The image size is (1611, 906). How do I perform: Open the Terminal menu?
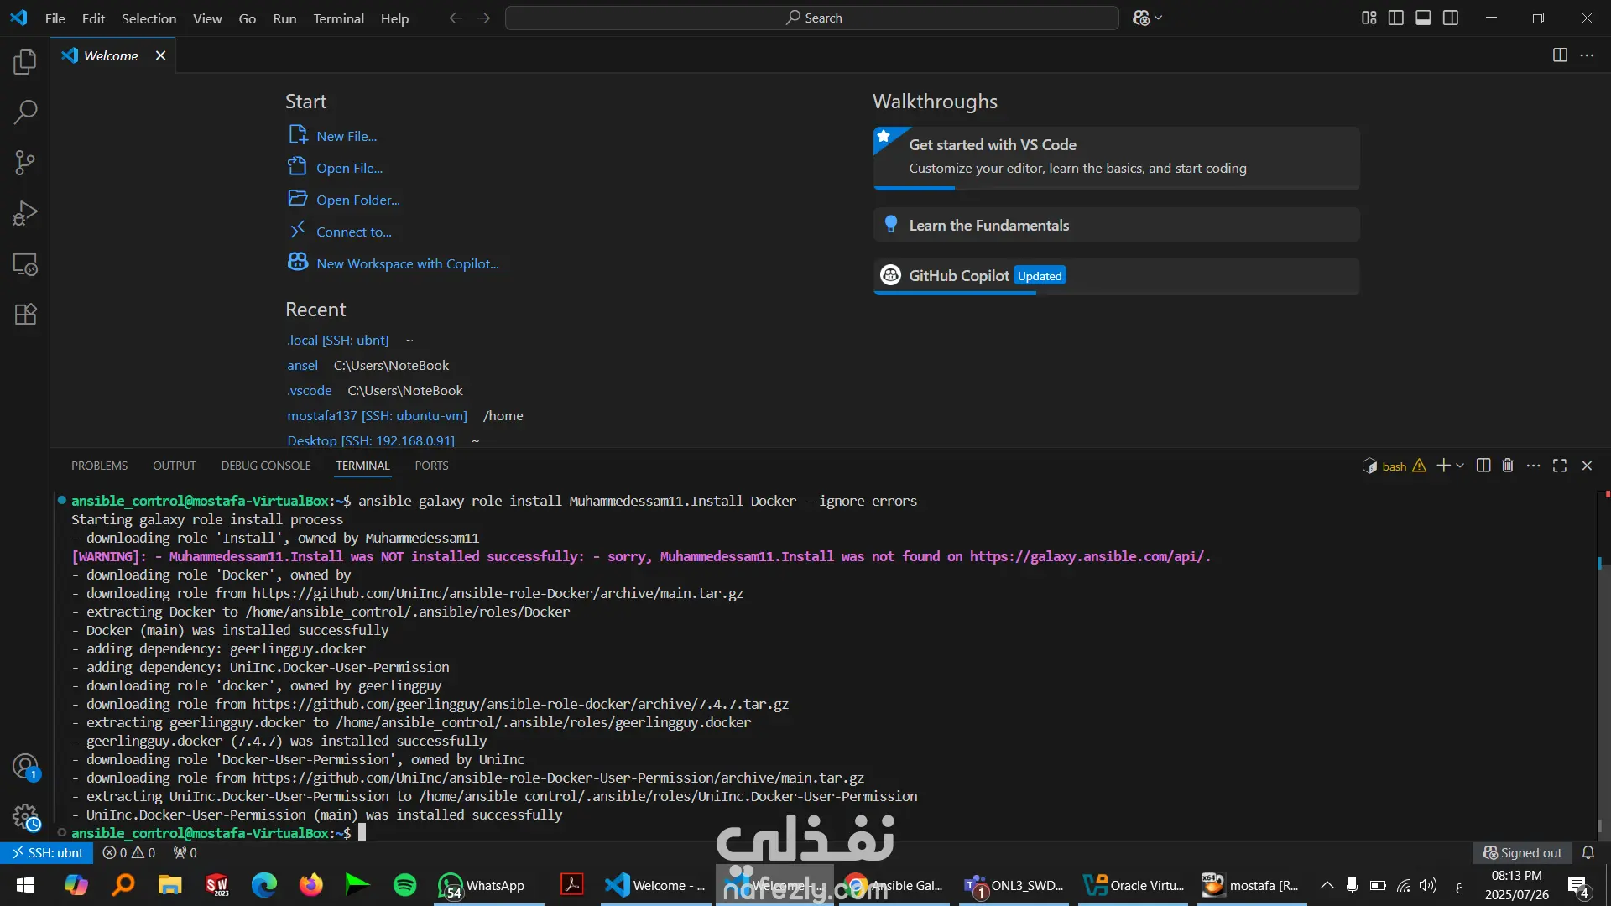pyautogui.click(x=338, y=18)
